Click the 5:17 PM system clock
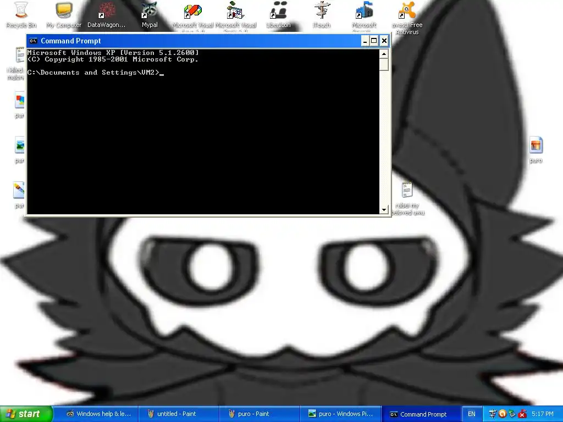This screenshot has height=422, width=563. coord(543,414)
